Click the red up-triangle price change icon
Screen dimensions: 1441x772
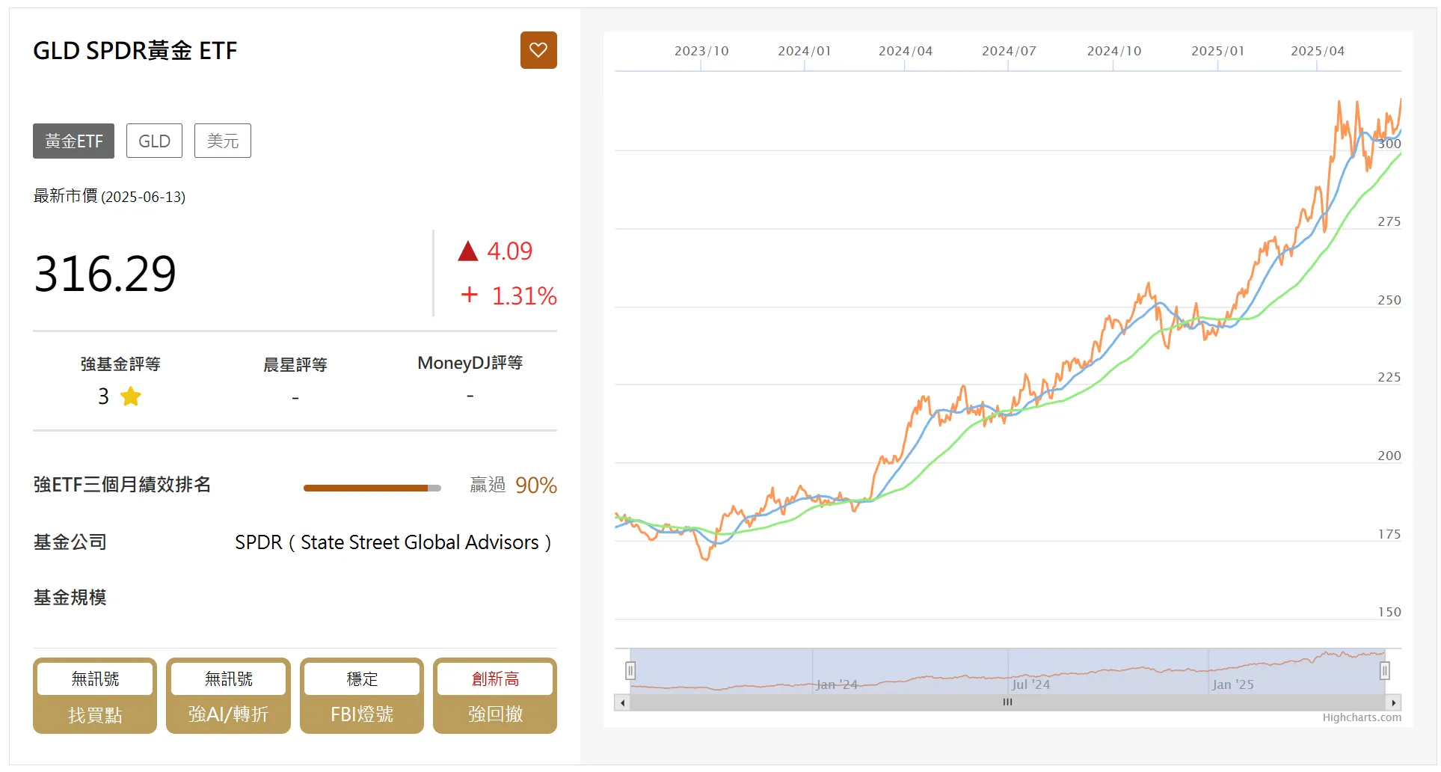tap(468, 251)
